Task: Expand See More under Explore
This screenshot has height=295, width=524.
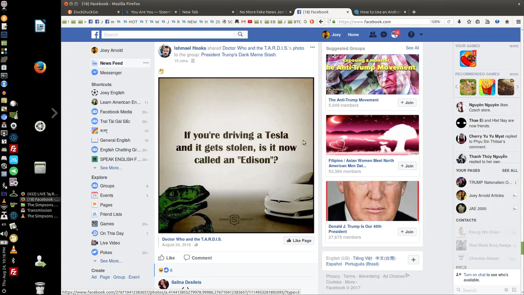Action: pyautogui.click(x=111, y=261)
